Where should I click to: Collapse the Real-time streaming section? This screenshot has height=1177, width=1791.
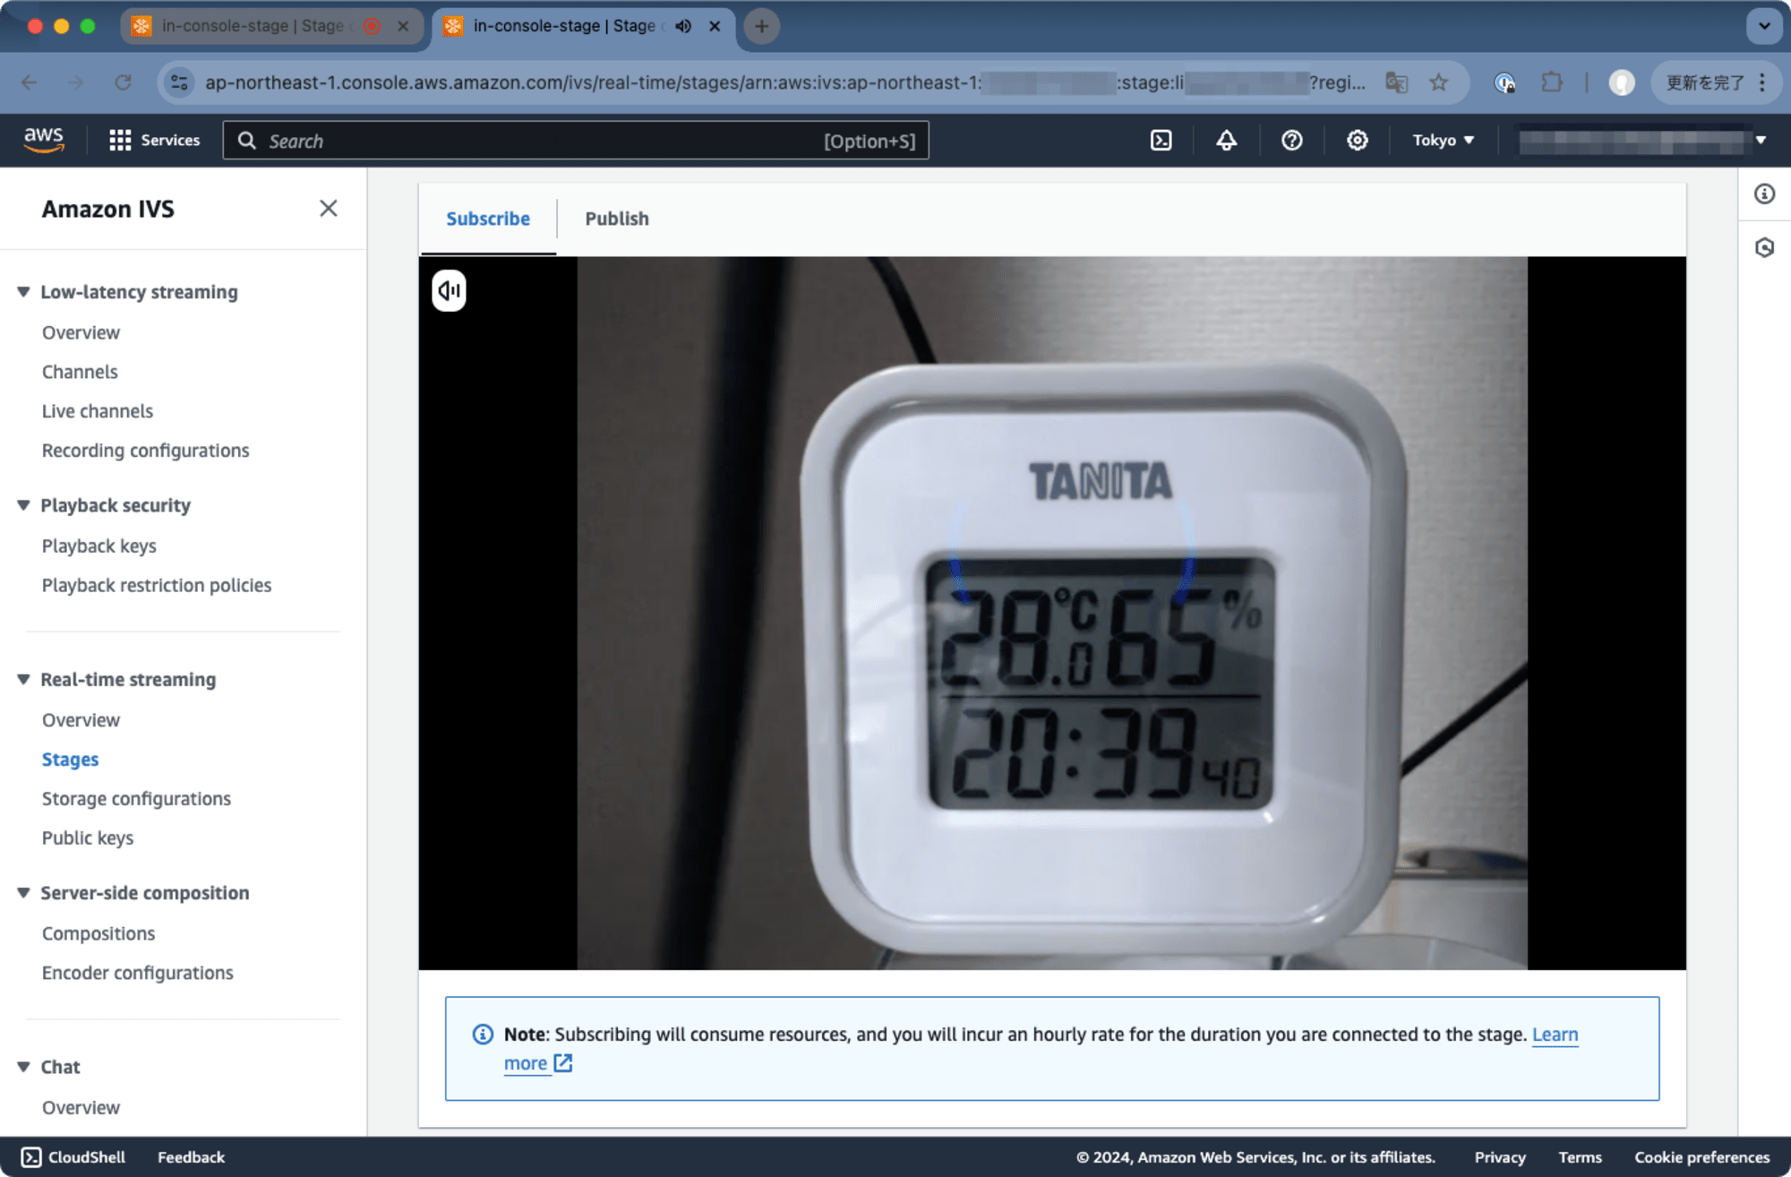(x=23, y=679)
